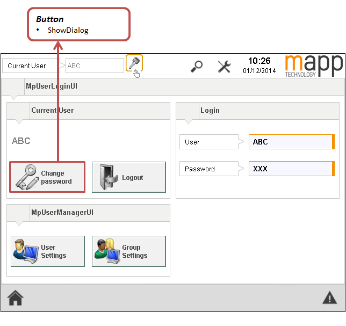The height and width of the screenshot is (326, 346).
Task: Click the time display 10:26
Action: pyautogui.click(x=259, y=61)
